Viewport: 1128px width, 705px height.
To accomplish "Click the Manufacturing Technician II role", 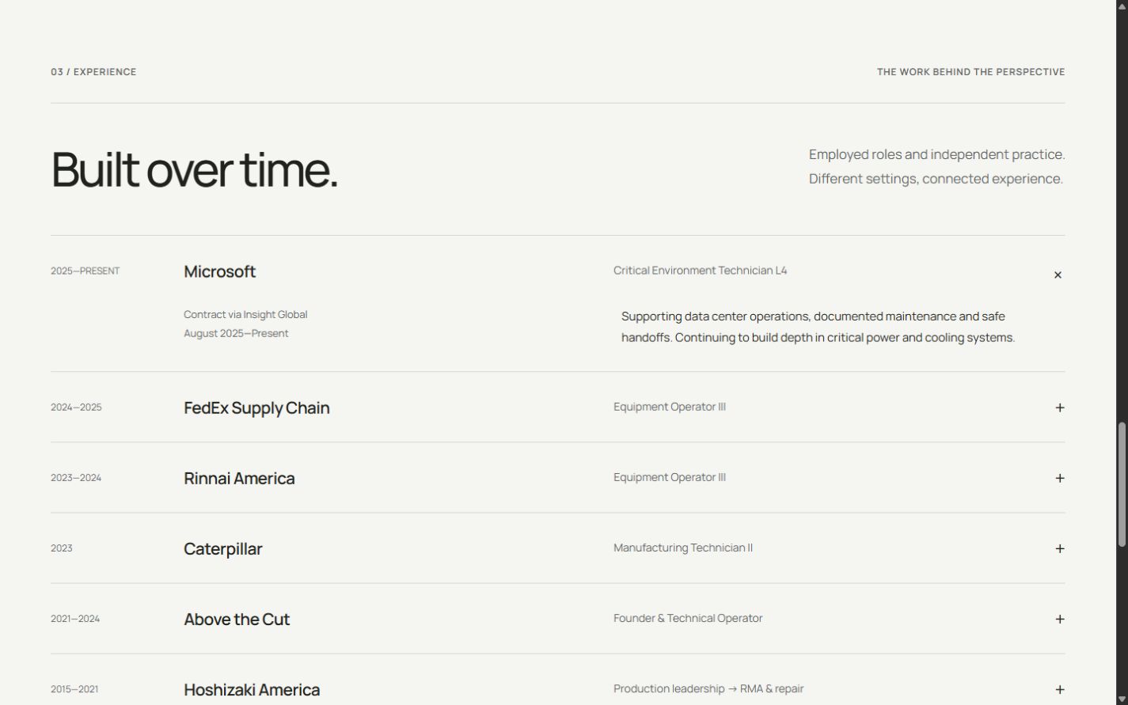I will point(682,548).
